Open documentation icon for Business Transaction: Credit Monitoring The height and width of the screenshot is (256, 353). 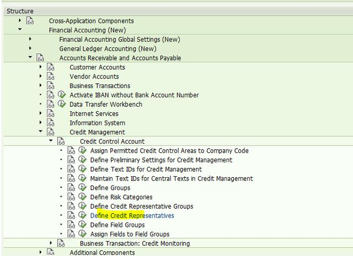61,243
